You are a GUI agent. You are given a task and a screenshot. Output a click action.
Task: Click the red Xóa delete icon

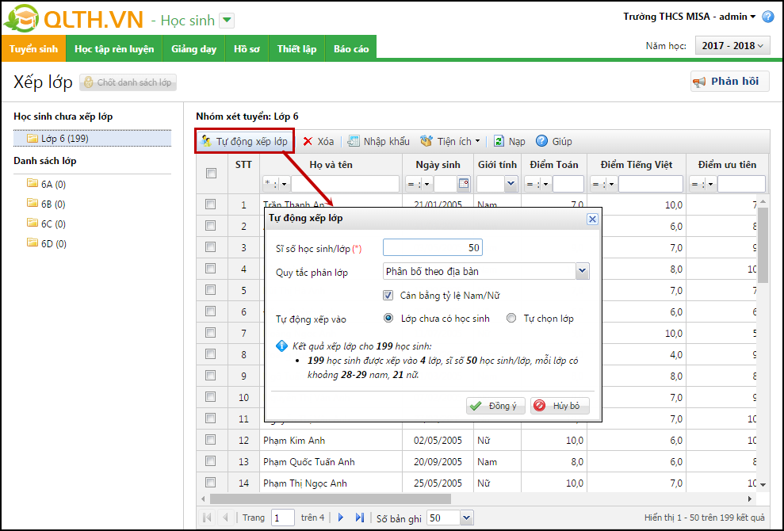coord(308,142)
